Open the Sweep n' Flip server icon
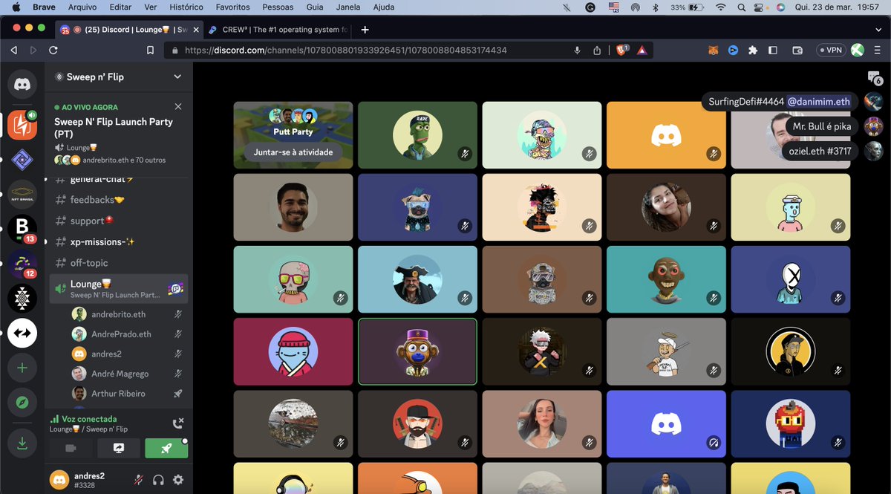 pos(22,124)
